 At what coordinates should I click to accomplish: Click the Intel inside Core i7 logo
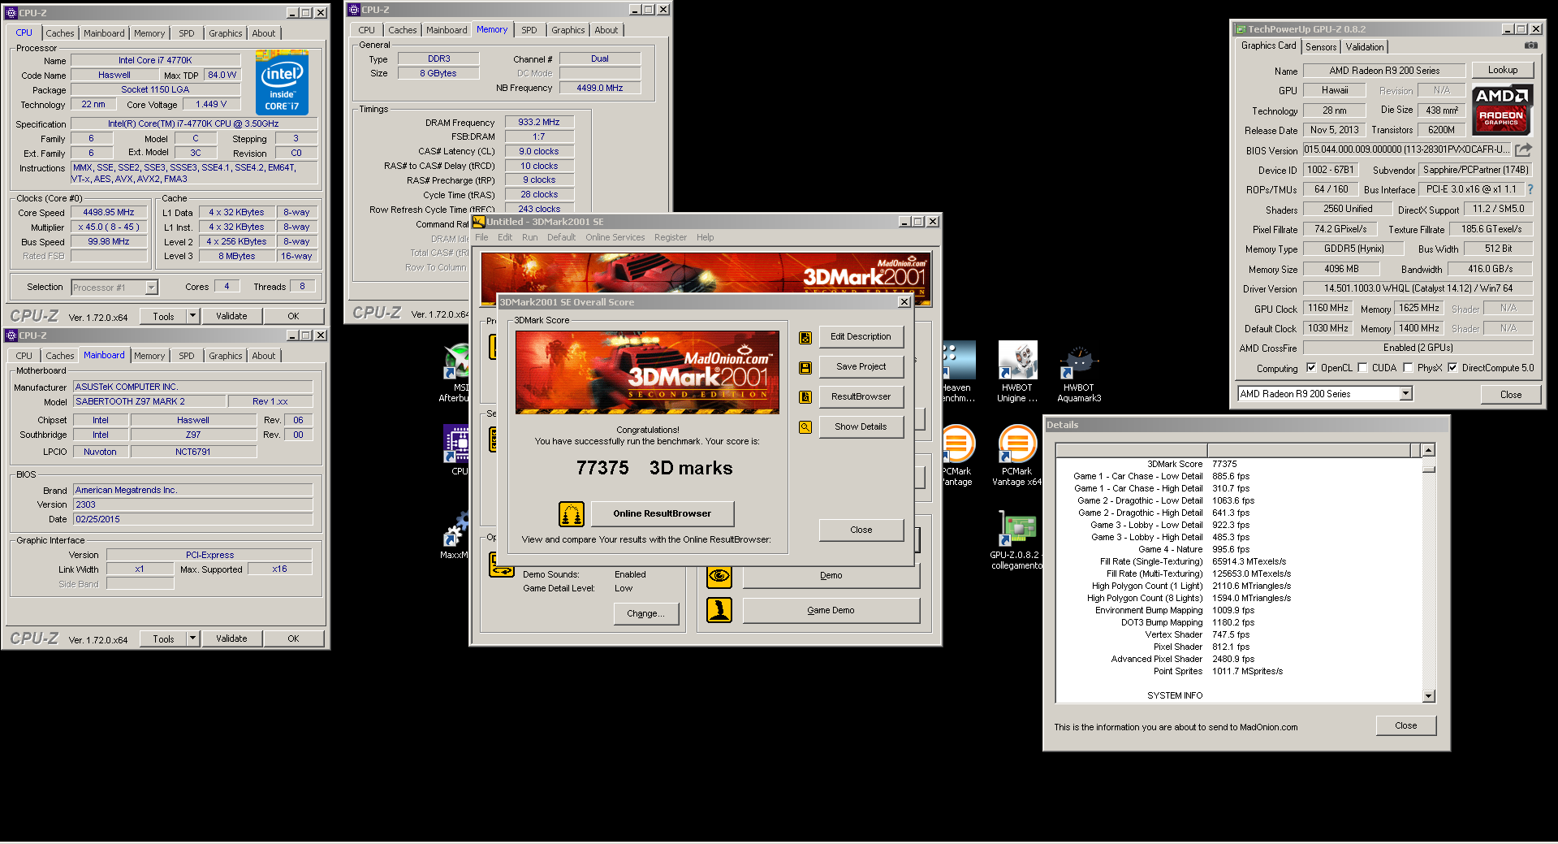[282, 82]
